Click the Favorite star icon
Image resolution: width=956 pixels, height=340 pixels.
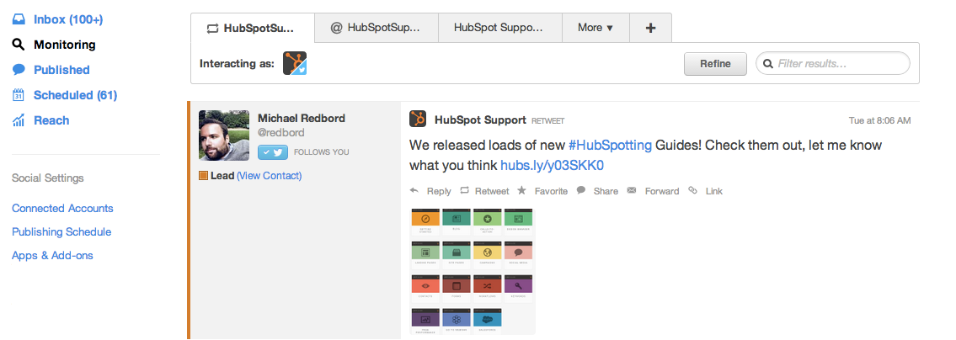(x=522, y=191)
